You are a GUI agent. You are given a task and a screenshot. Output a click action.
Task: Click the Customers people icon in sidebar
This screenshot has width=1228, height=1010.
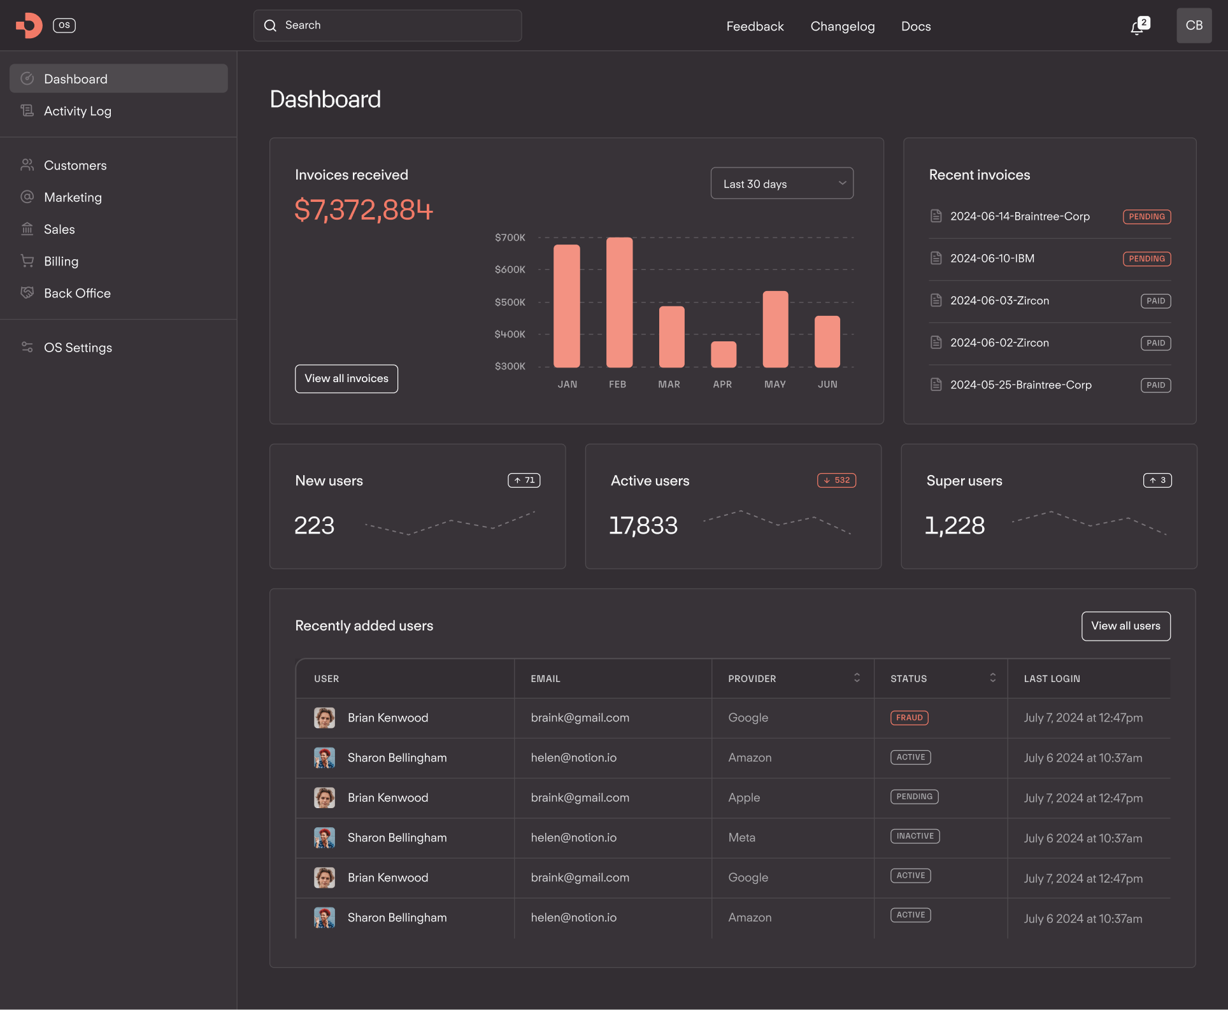point(27,165)
